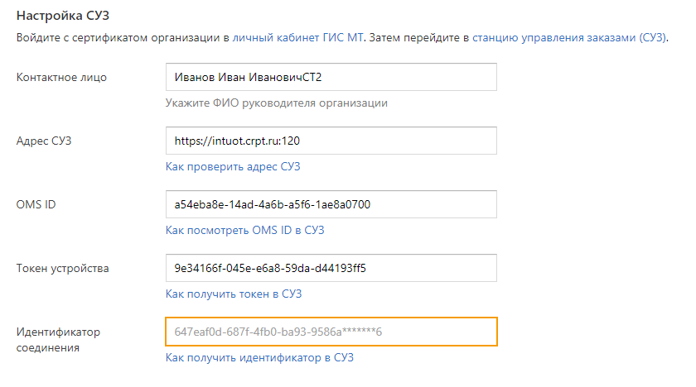The height and width of the screenshot is (387, 696).
Task: Click Как получить идентификатор в СУЗ link
Action: pyautogui.click(x=260, y=358)
